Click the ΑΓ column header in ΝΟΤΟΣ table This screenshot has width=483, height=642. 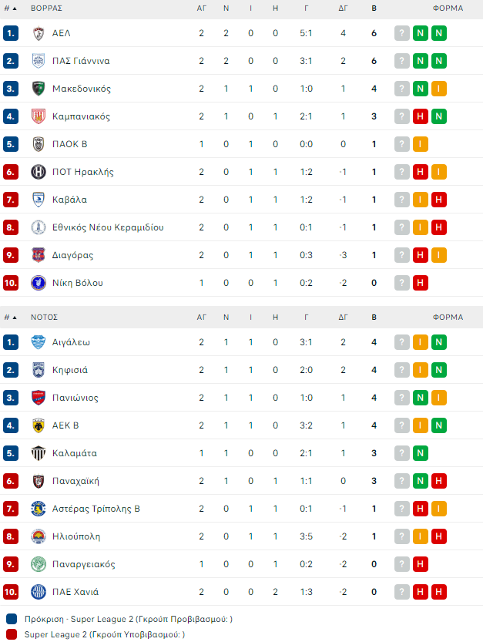202,317
